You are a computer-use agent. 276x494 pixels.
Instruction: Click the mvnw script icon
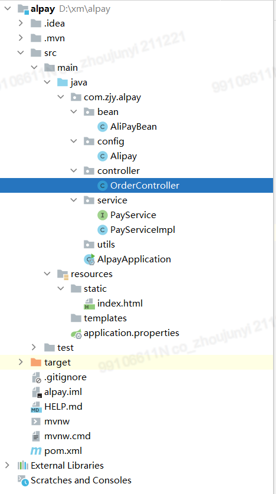pyautogui.click(x=36, y=421)
